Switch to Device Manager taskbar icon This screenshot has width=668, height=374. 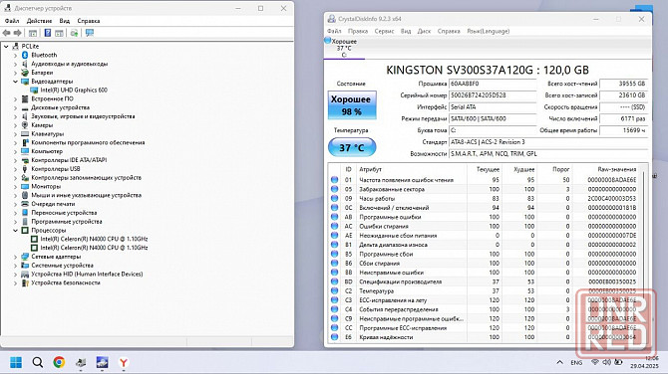pos(81,362)
